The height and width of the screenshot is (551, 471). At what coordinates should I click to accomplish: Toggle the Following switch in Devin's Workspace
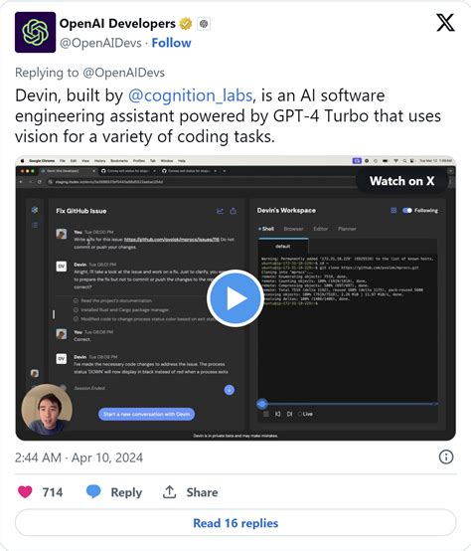pyautogui.click(x=407, y=210)
